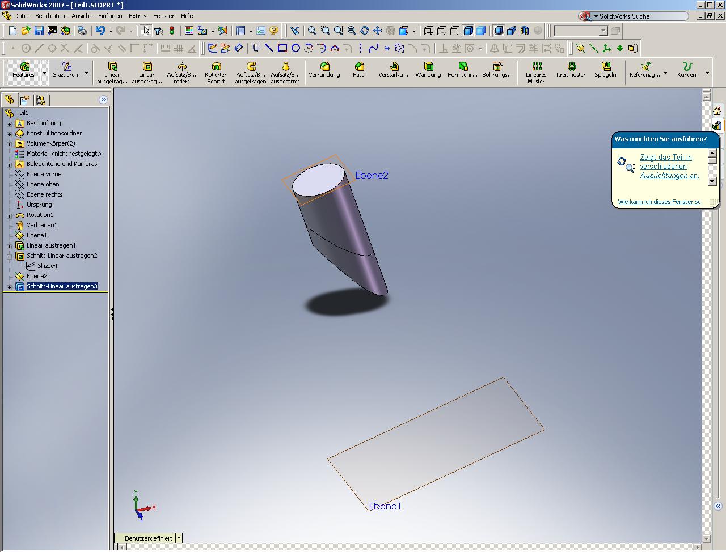This screenshot has width=726, height=552.
Task: Expand the Beschriftung tree node
Action: coord(9,124)
